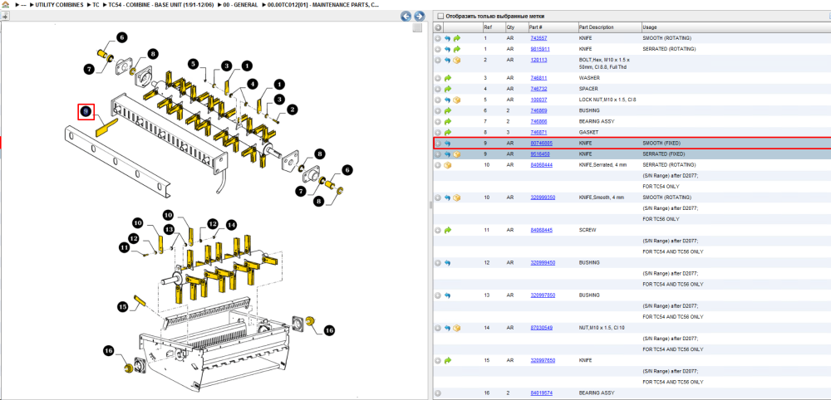Select callout 4 in the upper diagram
This screenshot has height=400, width=831.
[251, 84]
